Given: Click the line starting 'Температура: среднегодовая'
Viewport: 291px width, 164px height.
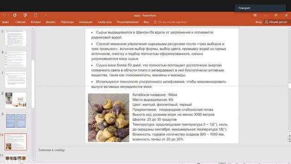Looking at the screenshot, I should [180, 127].
